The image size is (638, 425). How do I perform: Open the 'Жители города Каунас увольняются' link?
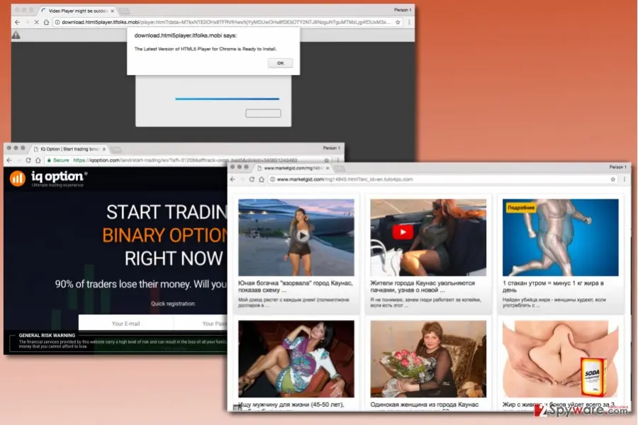click(422, 286)
